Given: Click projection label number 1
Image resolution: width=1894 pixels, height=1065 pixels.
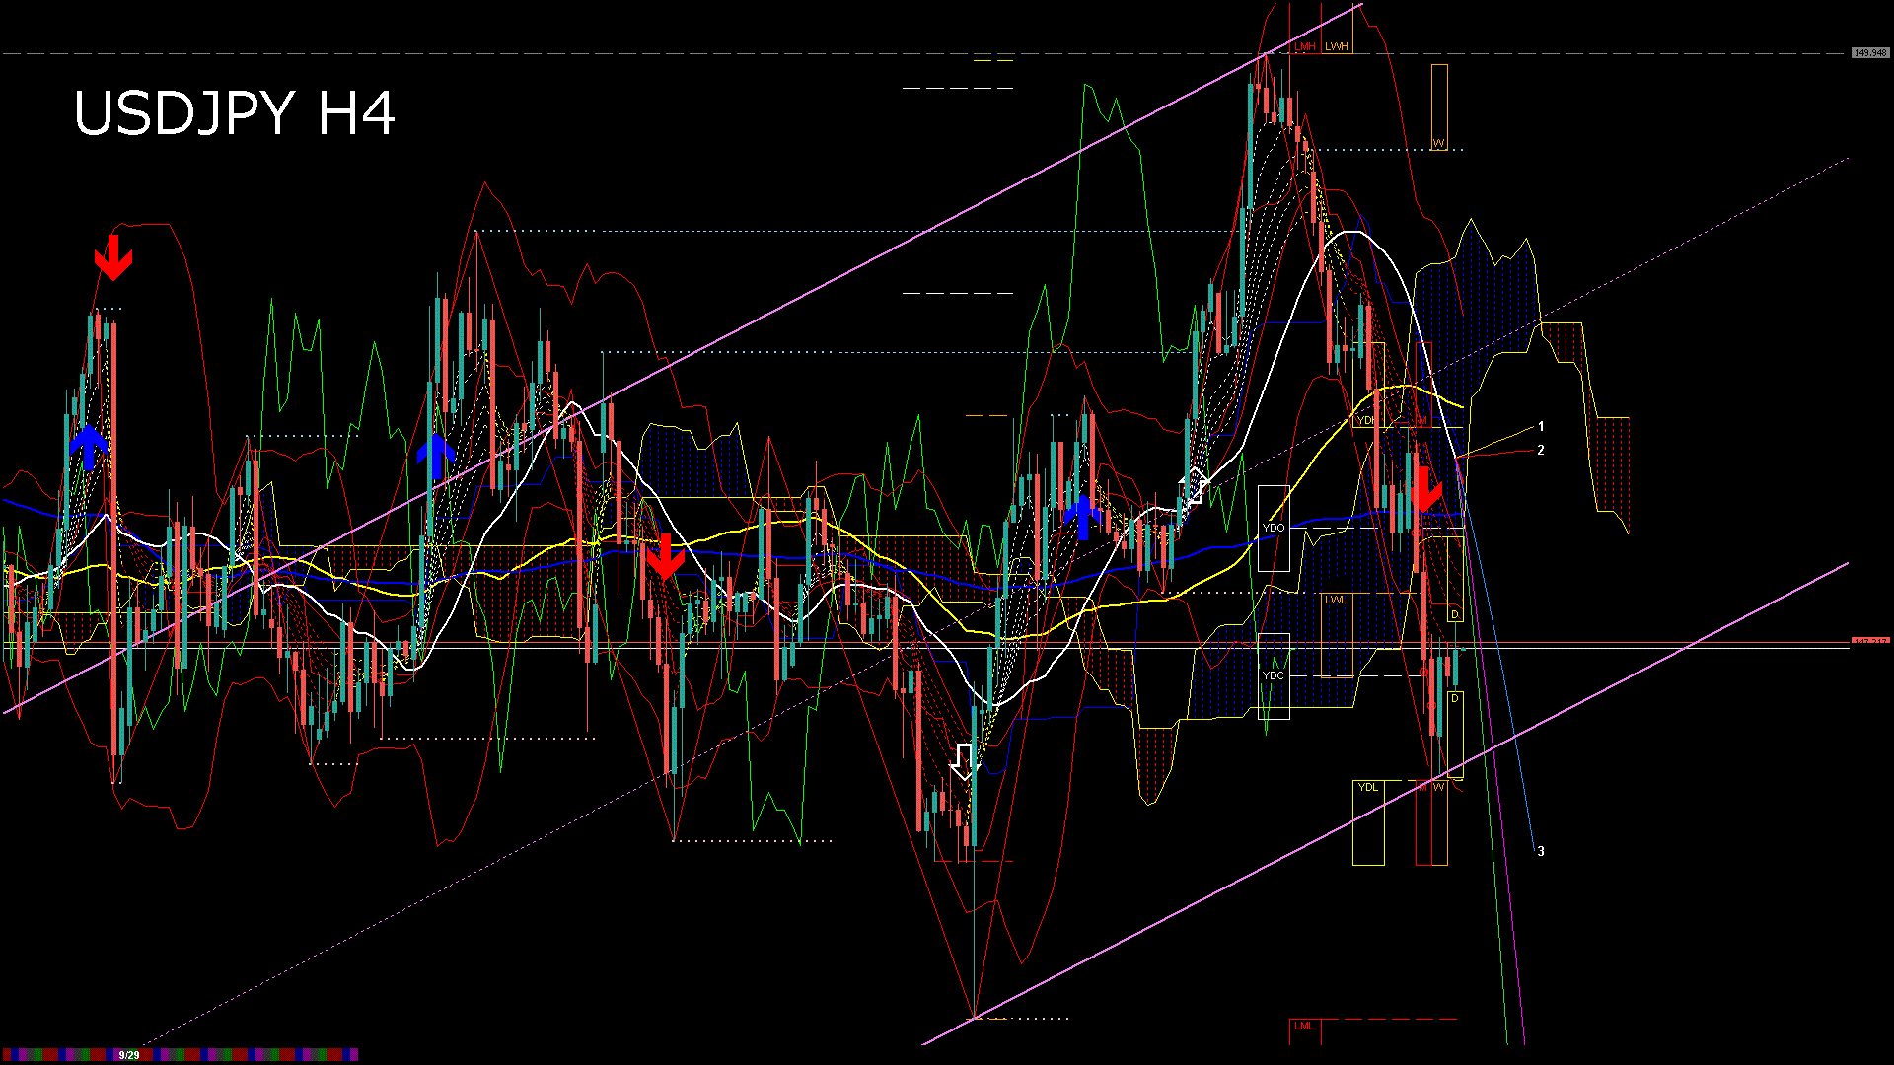Looking at the screenshot, I should click(1541, 427).
